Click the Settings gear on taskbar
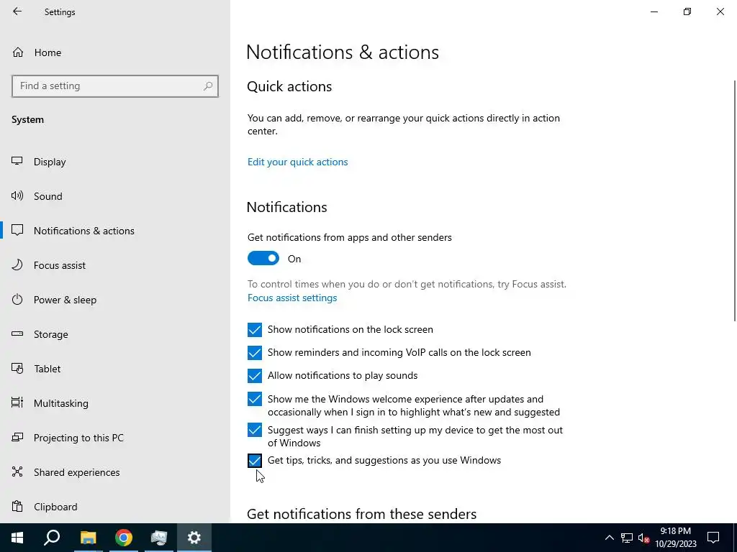Image resolution: width=737 pixels, height=552 pixels. (194, 538)
